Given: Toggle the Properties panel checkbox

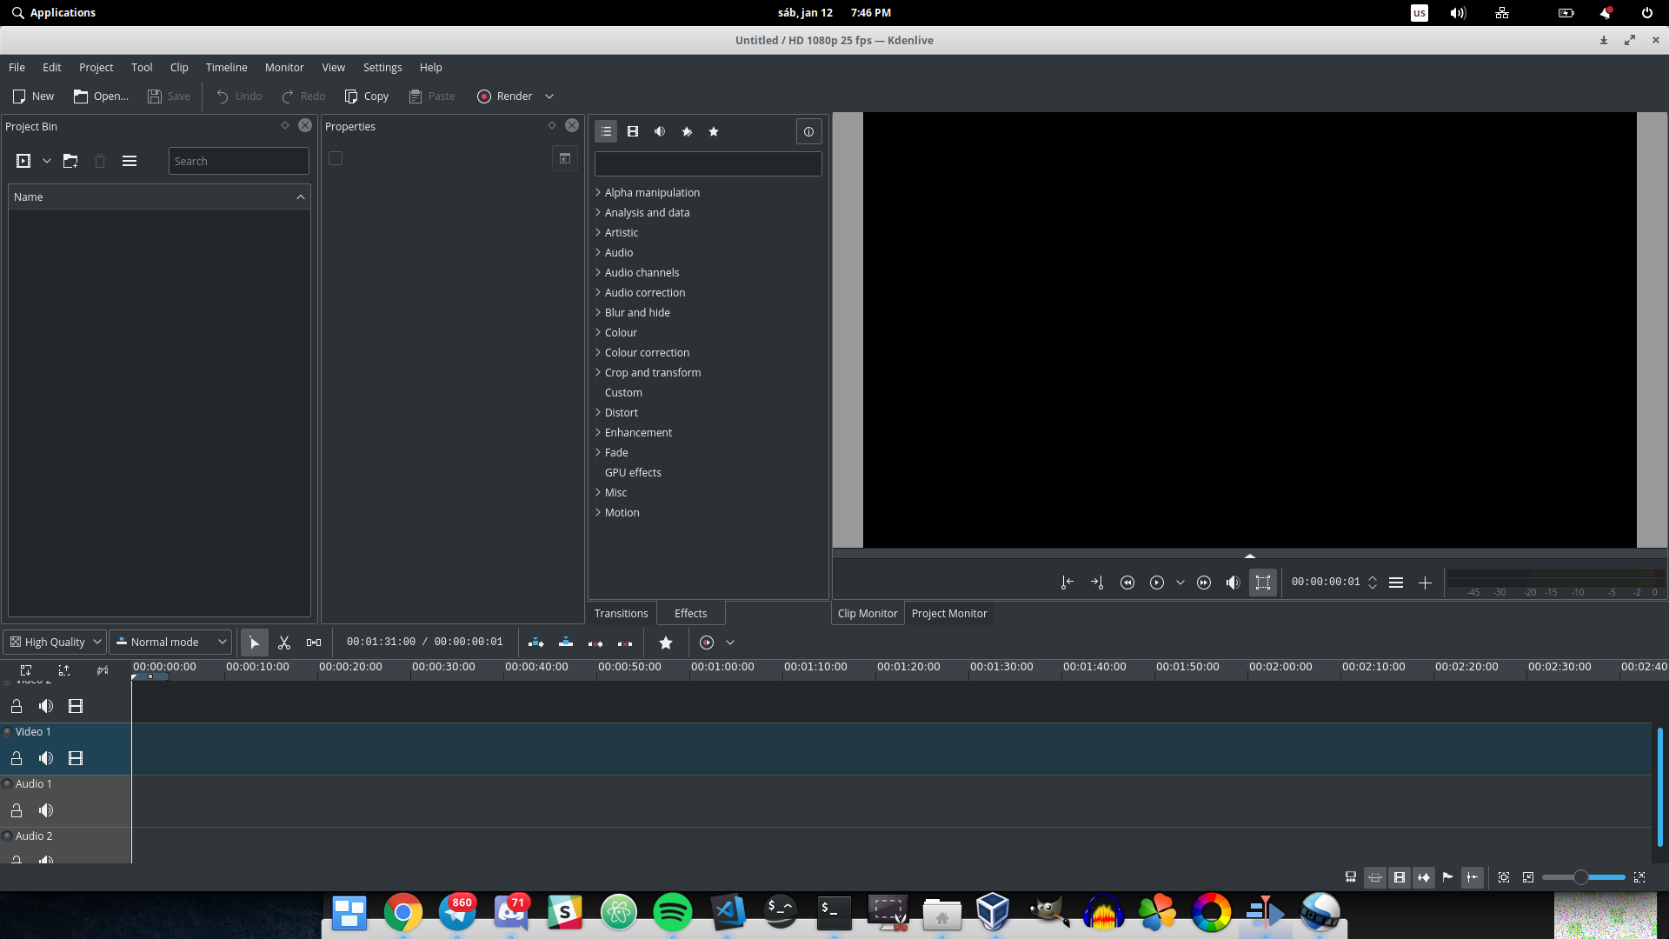Looking at the screenshot, I should coord(336,158).
